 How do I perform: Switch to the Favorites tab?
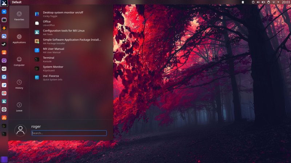[x=19, y=16]
